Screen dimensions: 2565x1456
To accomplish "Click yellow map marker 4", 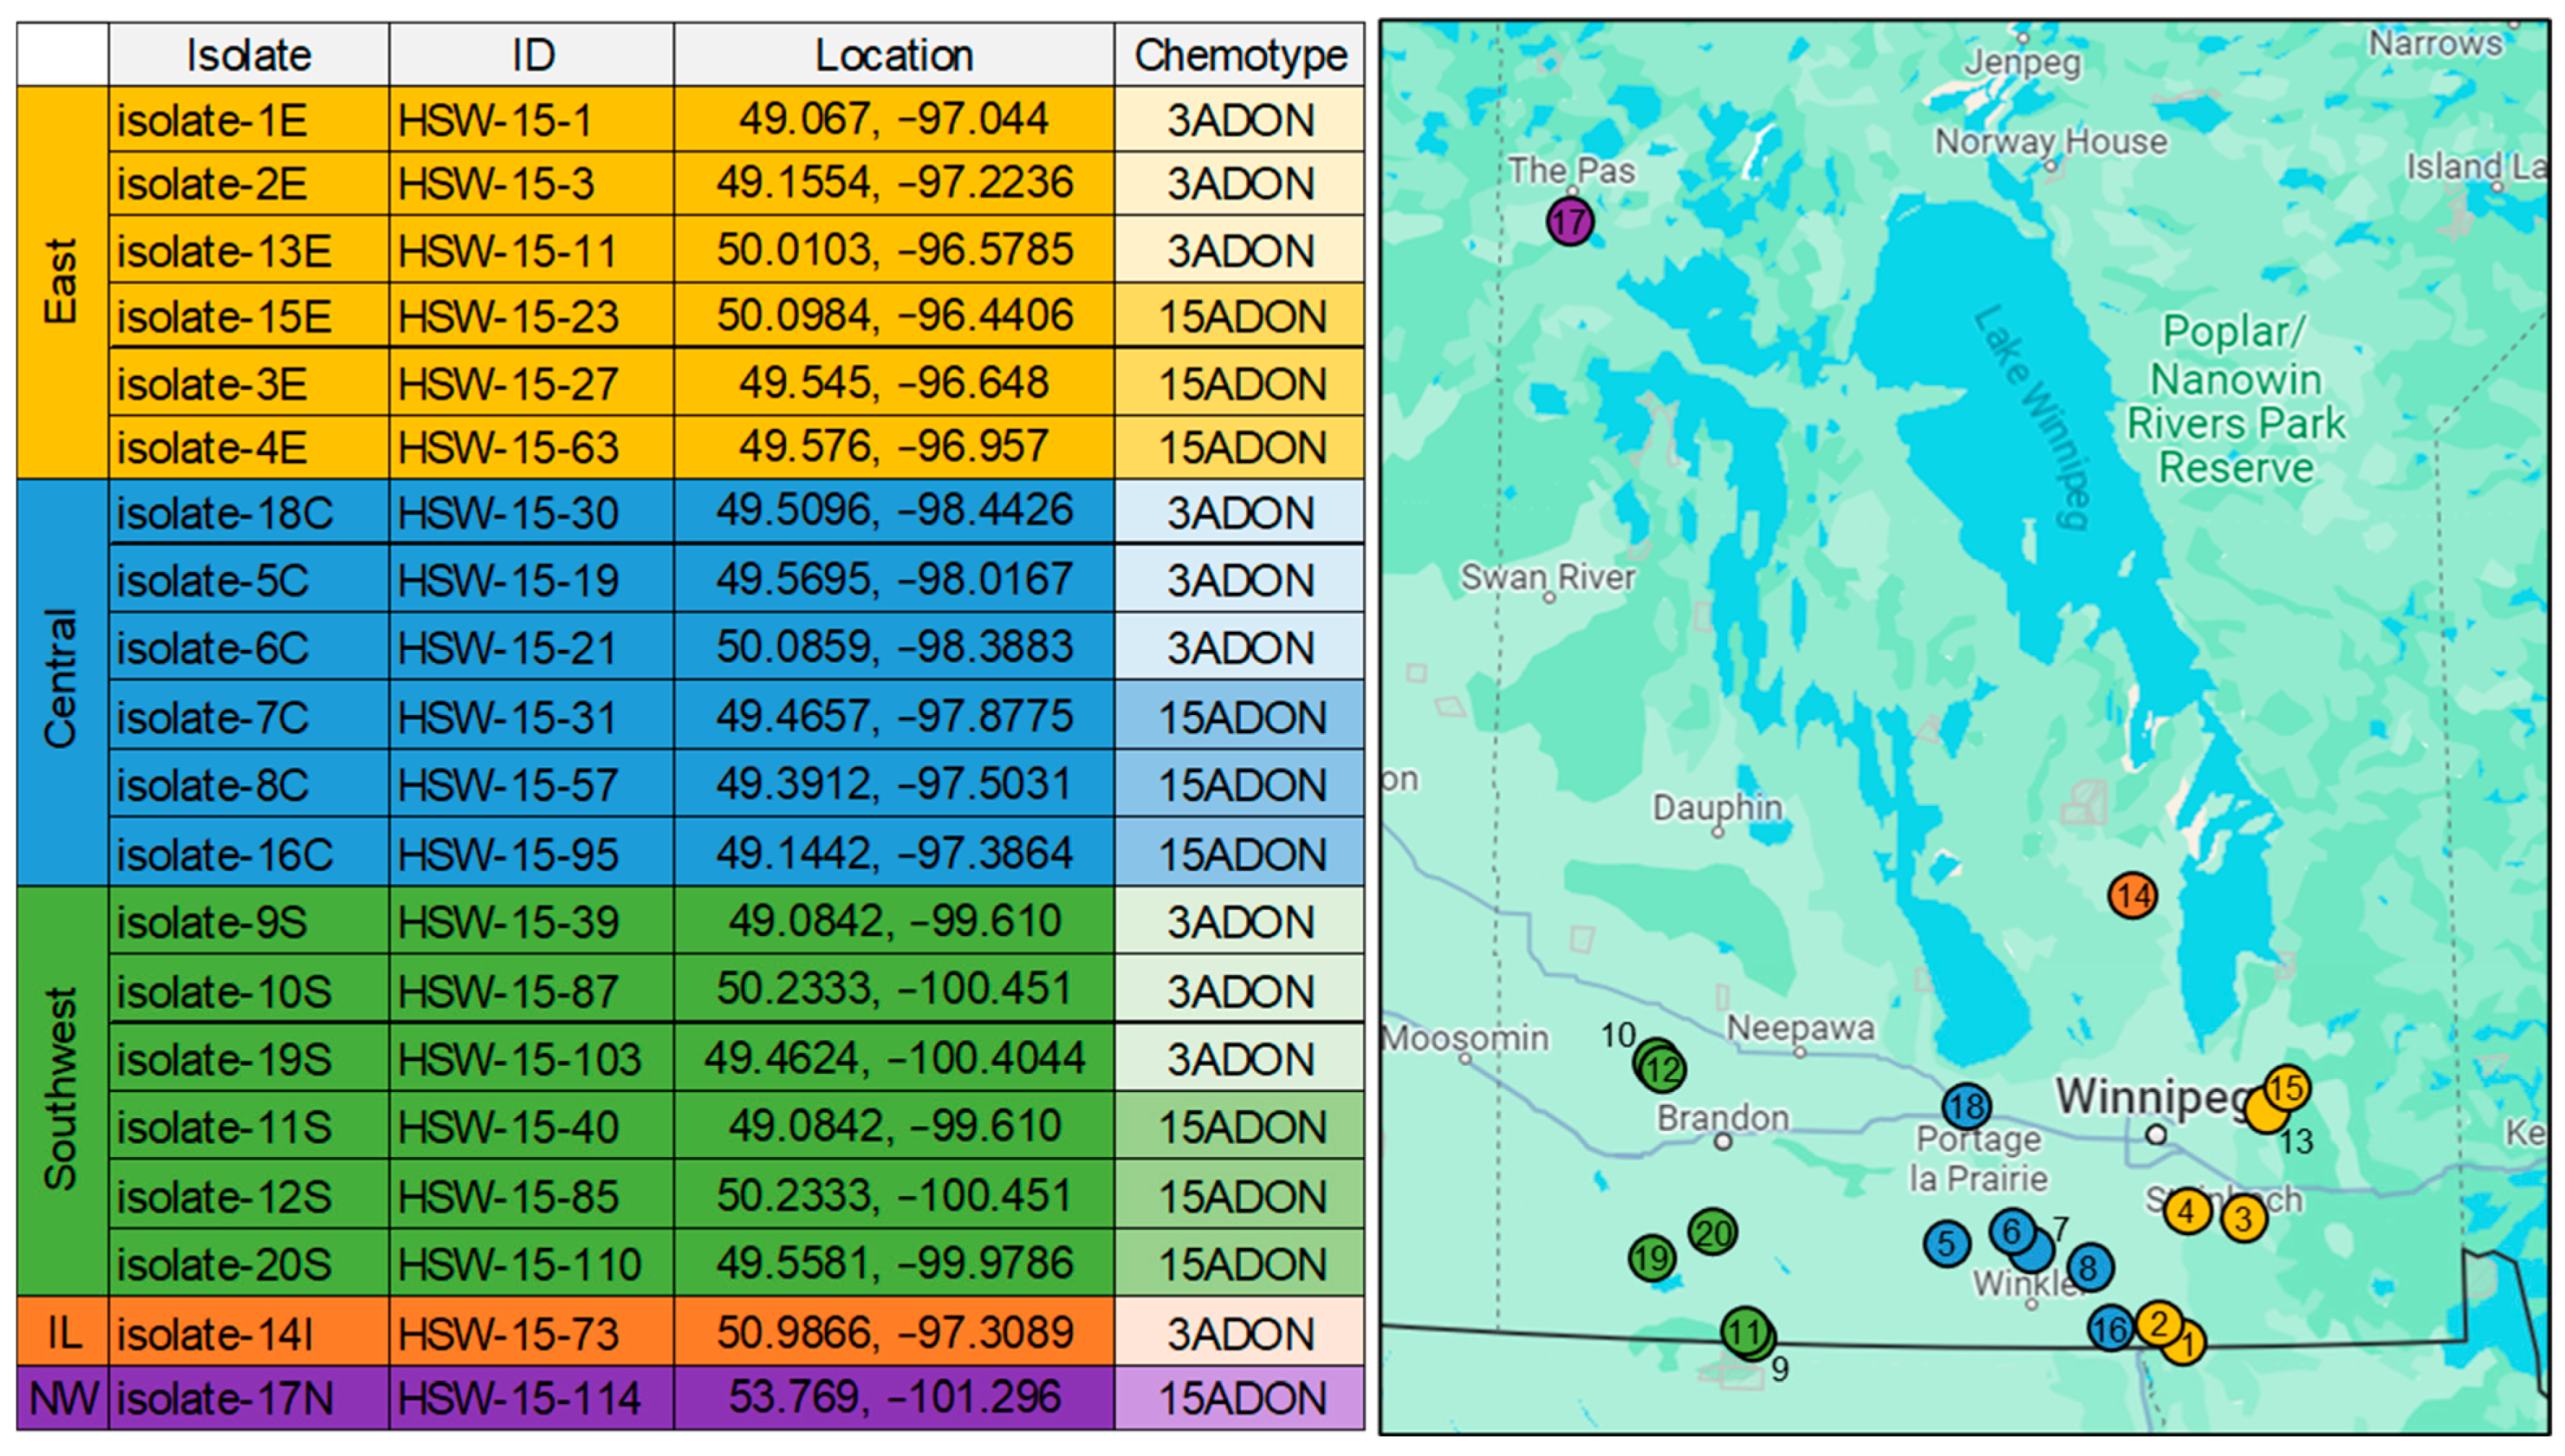I will (2187, 1212).
